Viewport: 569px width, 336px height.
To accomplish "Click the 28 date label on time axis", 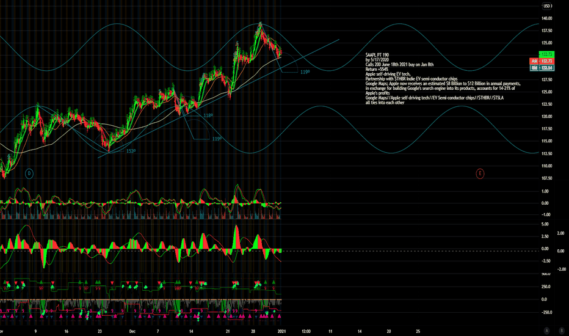I will 253,331.
